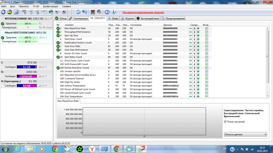Click minus offset button for Seek Error Rate
This screenshot has height=153, width=273.
coord(191,46)
